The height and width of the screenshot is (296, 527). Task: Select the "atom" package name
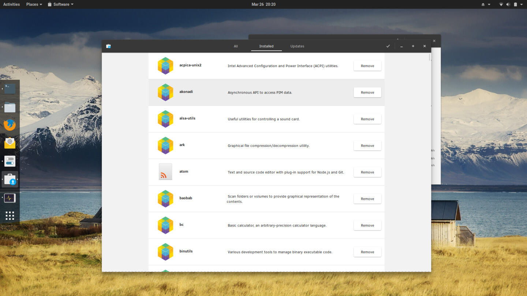[184, 171]
